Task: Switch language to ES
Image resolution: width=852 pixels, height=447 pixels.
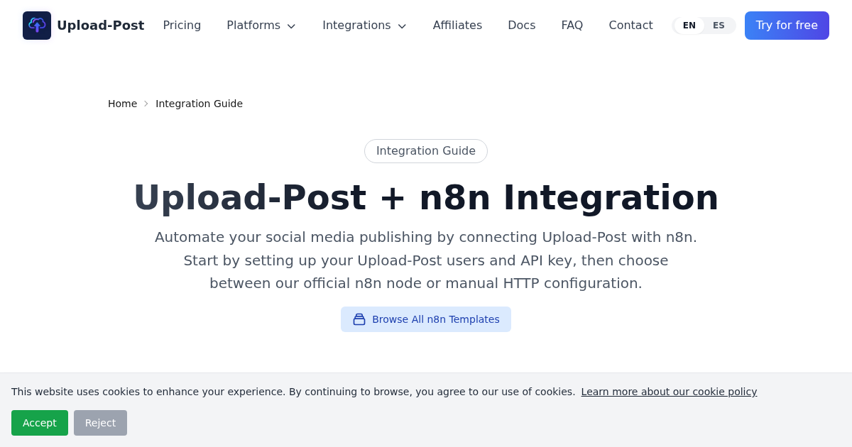Action: click(x=719, y=26)
